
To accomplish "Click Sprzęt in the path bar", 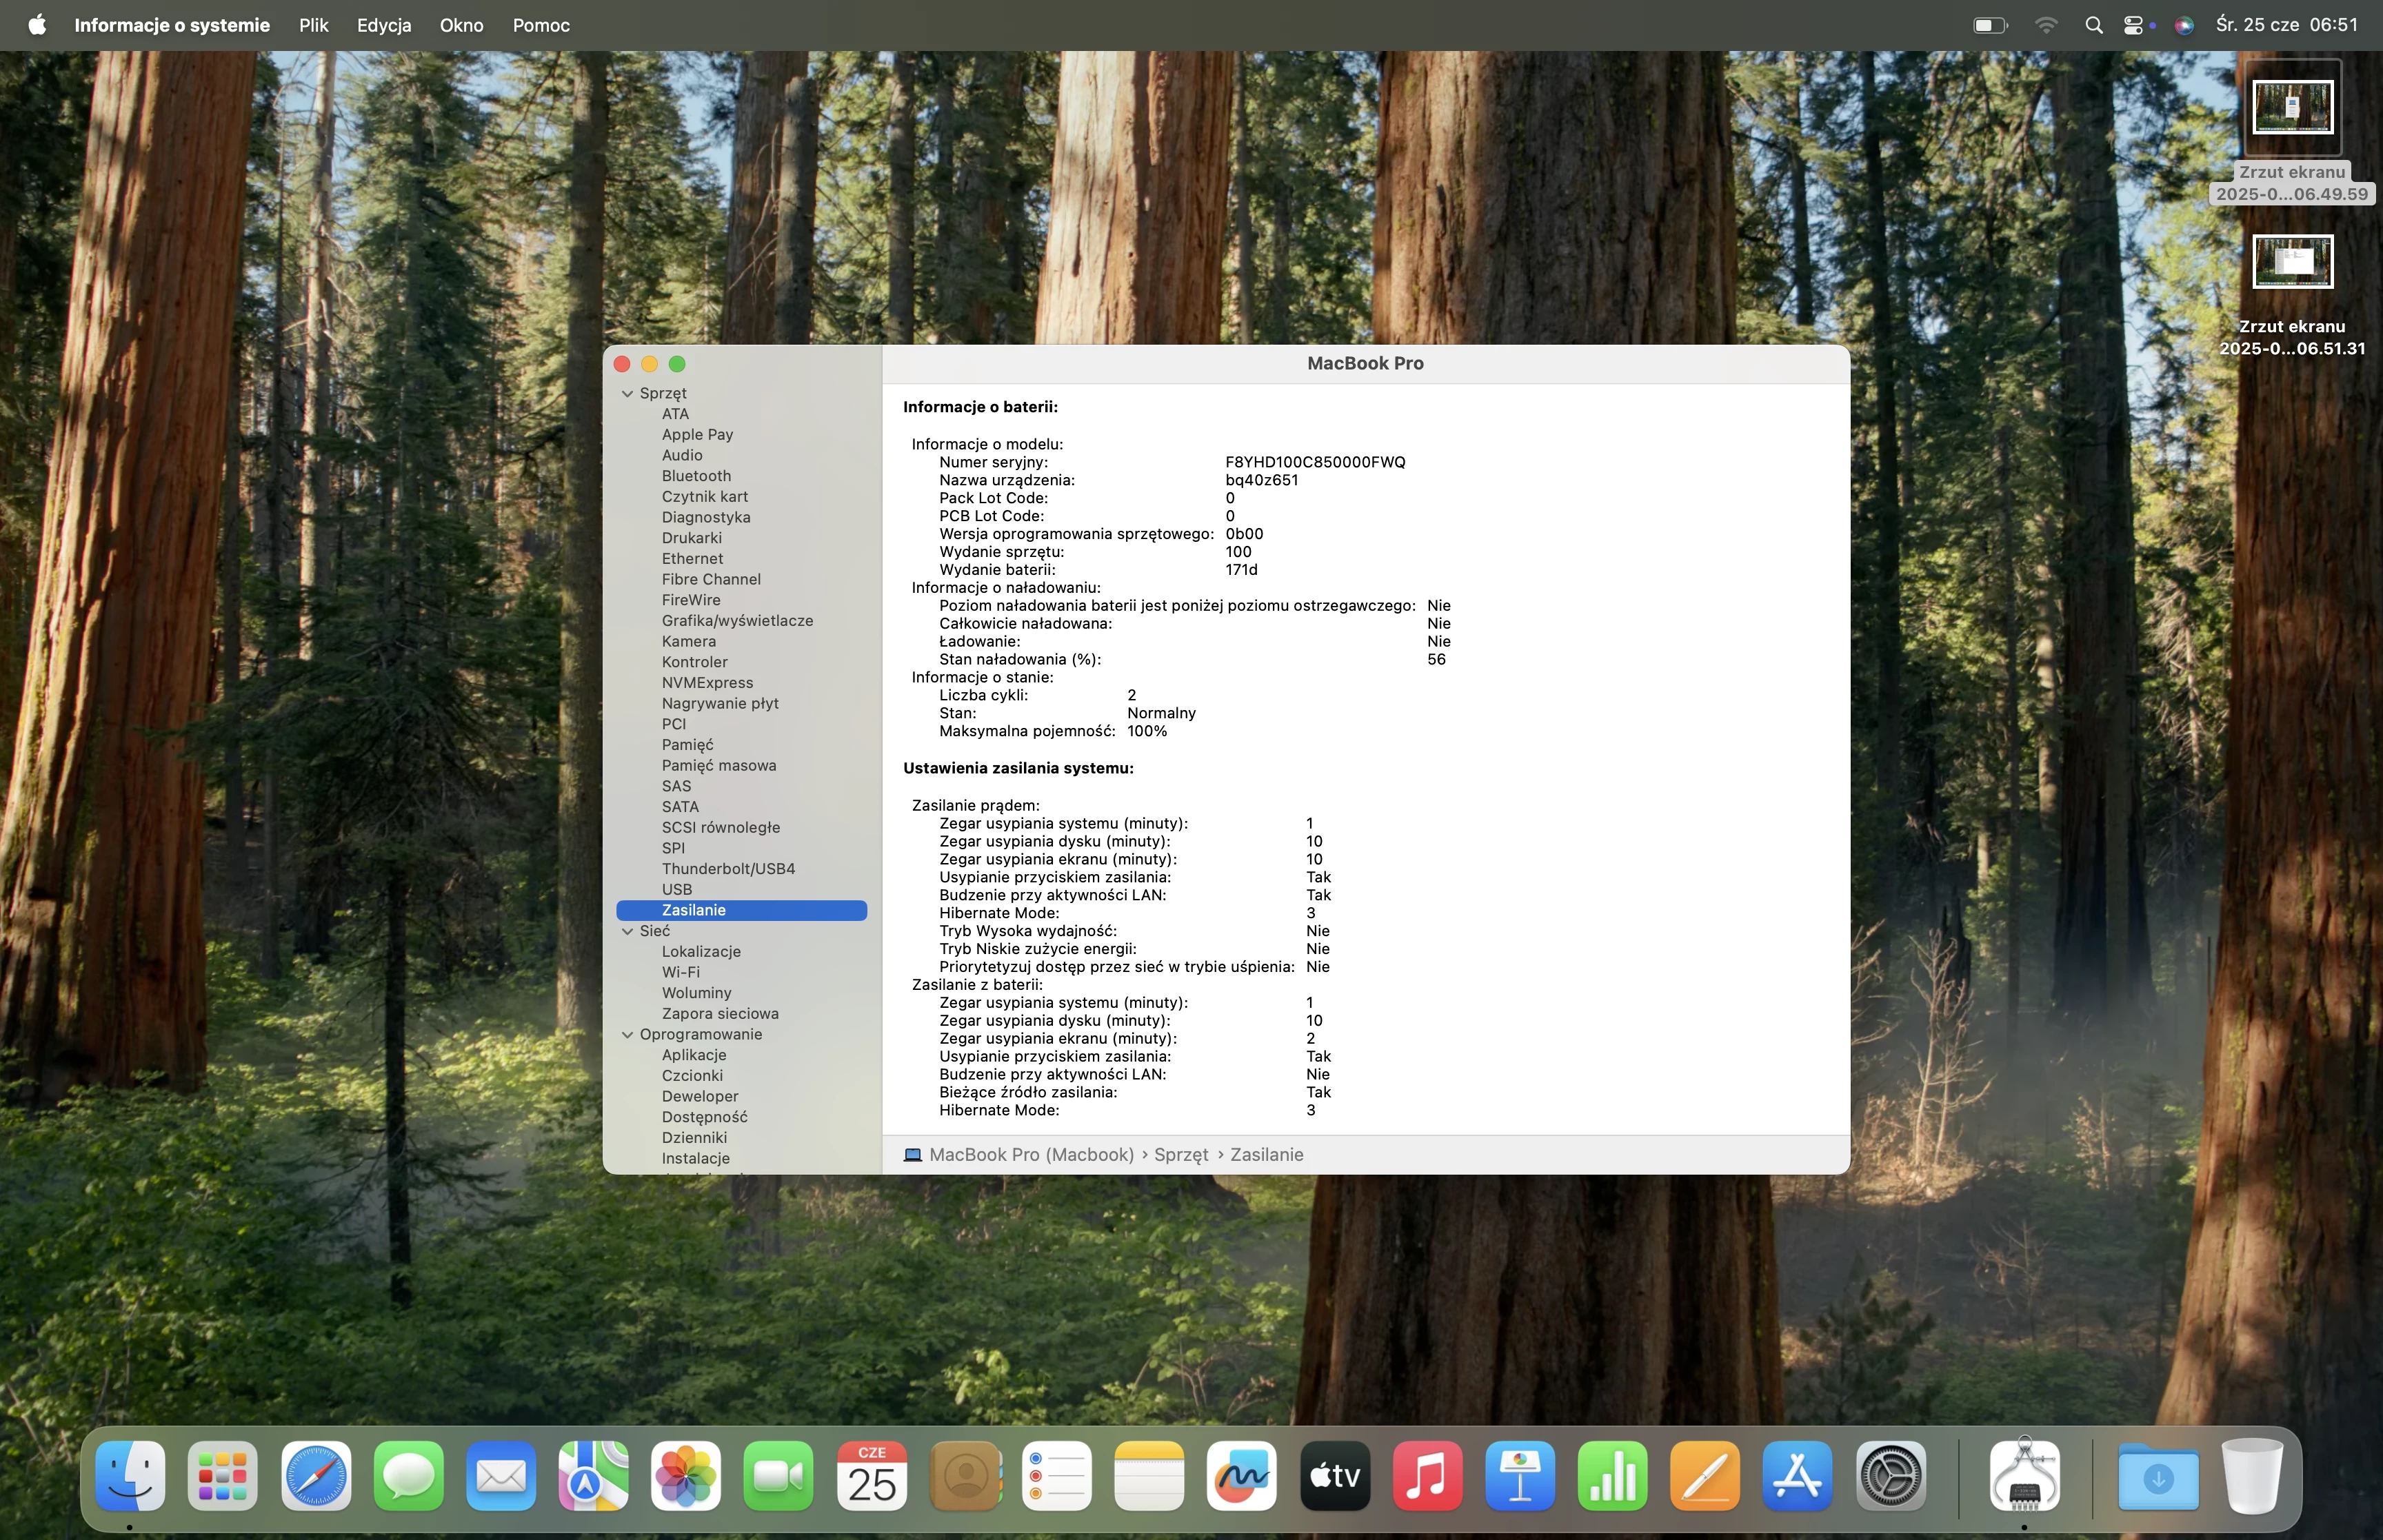I will point(1181,1155).
